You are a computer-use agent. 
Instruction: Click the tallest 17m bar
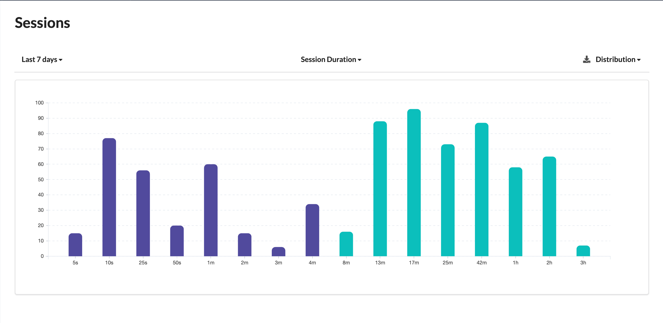click(x=414, y=183)
